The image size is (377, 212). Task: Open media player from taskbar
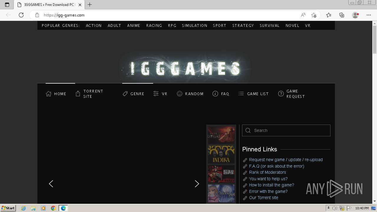click(43, 208)
